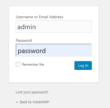This screenshot has height=108, width=110.
Task: Follow the "Back to InstantWP" link
Action: (x=32, y=102)
